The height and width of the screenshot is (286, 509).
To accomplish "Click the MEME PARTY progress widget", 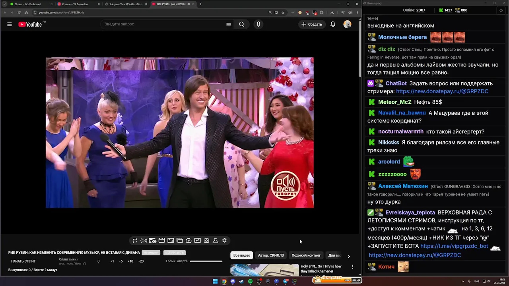I will pyautogui.click(x=336, y=279).
